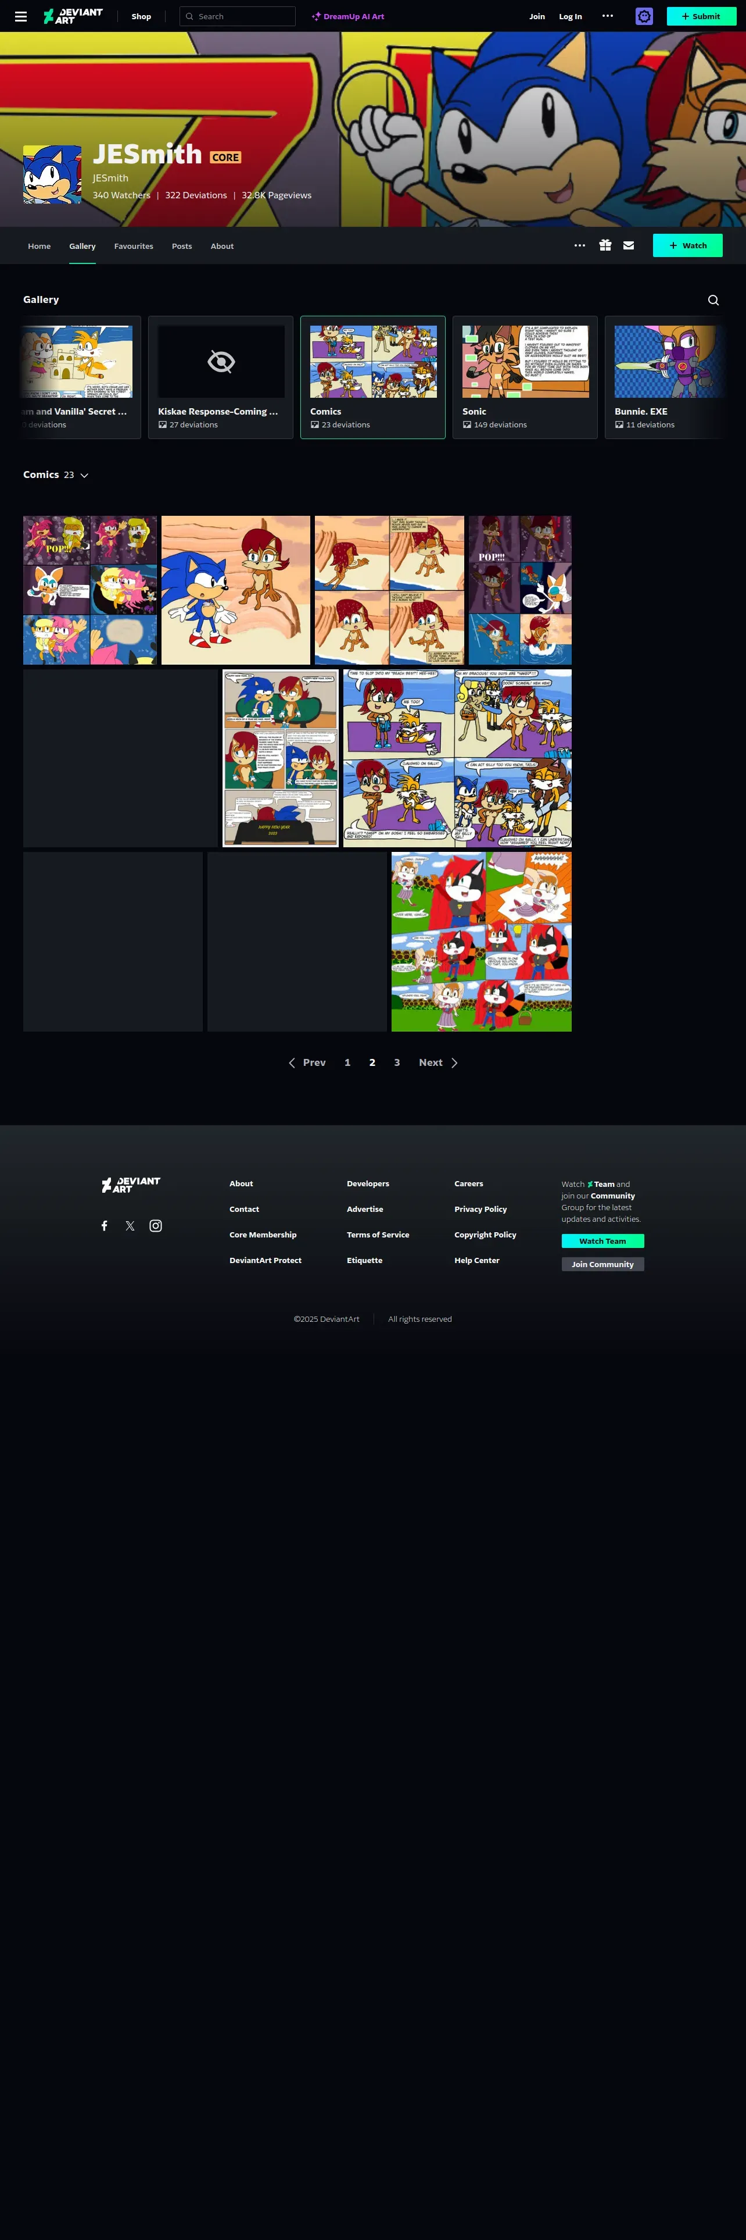The width and height of the screenshot is (746, 2240).
Task: Click hidden-eye icon on Kiskae folder
Action: (221, 362)
